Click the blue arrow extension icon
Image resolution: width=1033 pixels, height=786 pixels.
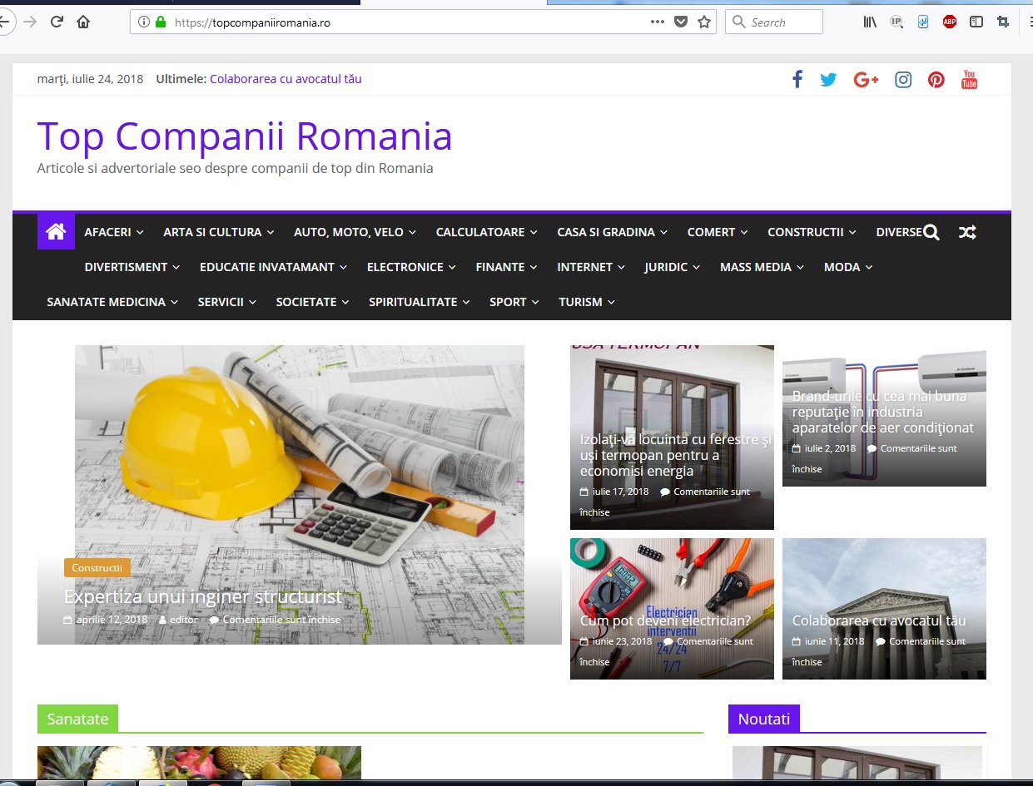[923, 22]
